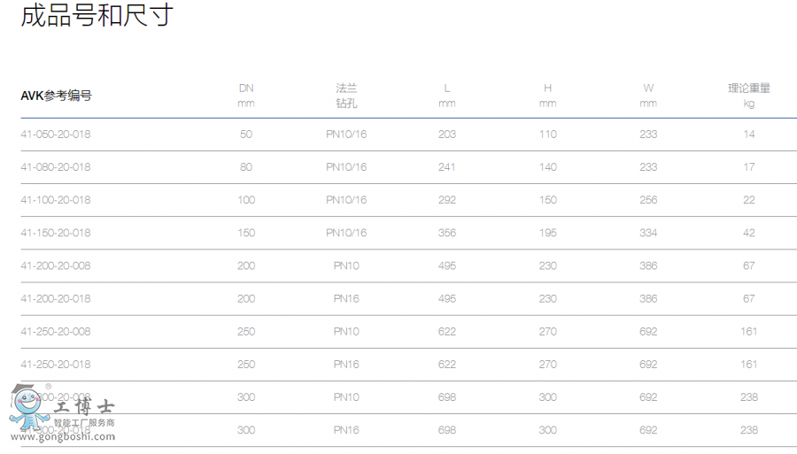797x454 pixels.
Task: Open the www.gongboshi.com watermark link
Action: tap(61, 435)
